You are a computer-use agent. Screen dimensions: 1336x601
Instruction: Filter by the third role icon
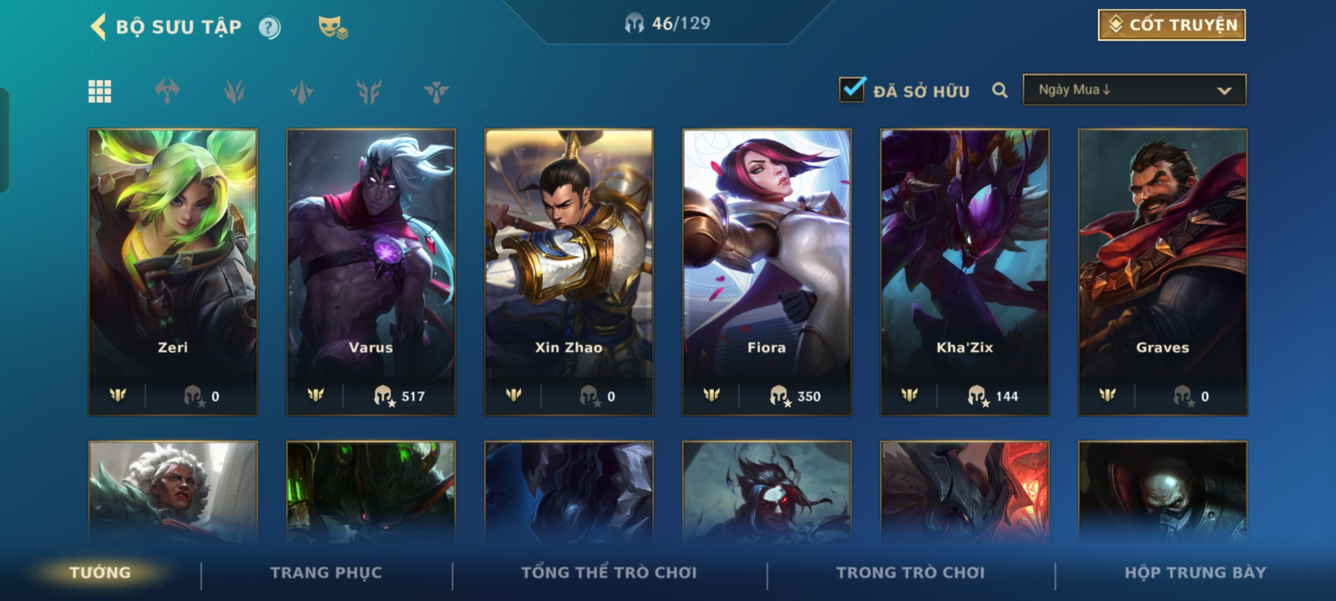[302, 91]
